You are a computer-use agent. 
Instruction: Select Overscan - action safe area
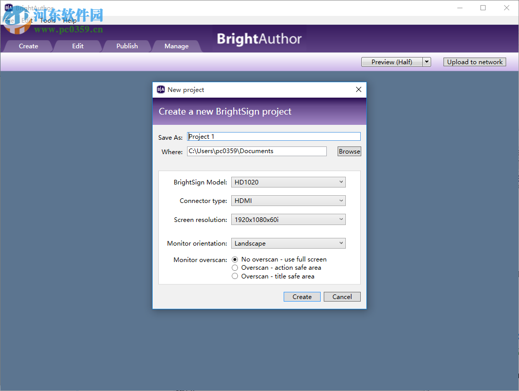coord(235,268)
